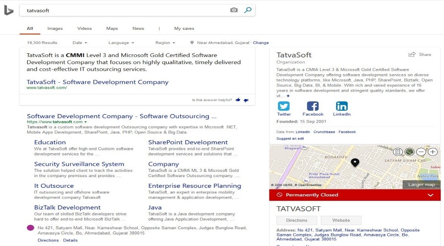Open the SharePoint Development sitelink
The width and height of the screenshot is (444, 246).
(188, 142)
